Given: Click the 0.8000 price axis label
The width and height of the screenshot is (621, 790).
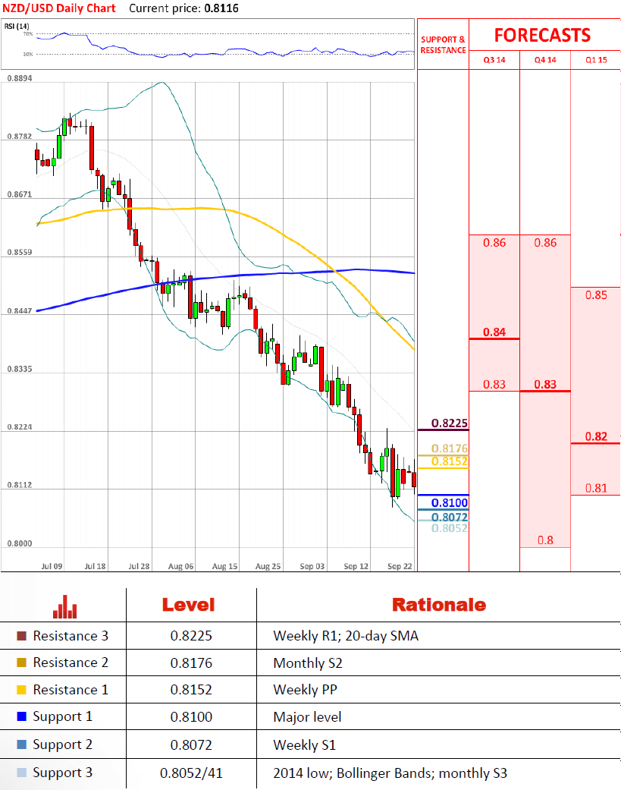Looking at the screenshot, I should [20, 543].
